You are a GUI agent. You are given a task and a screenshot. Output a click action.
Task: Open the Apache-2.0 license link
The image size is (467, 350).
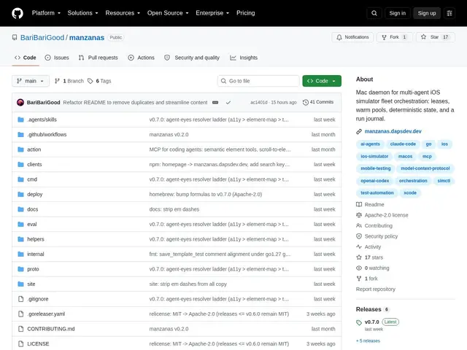click(382, 215)
